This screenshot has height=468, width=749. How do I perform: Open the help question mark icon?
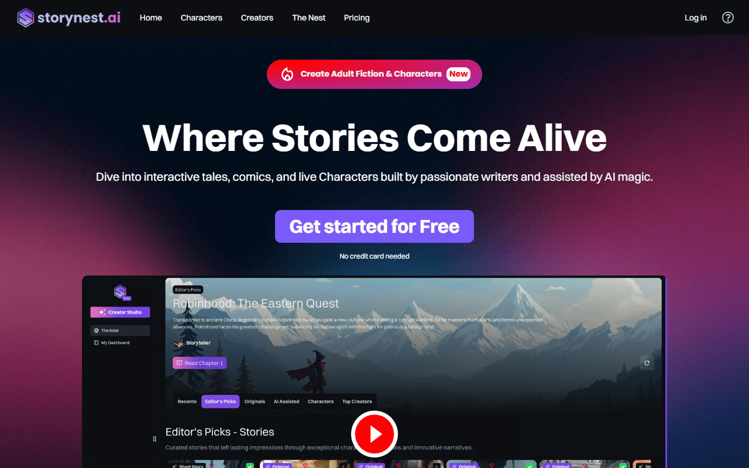coord(728,18)
